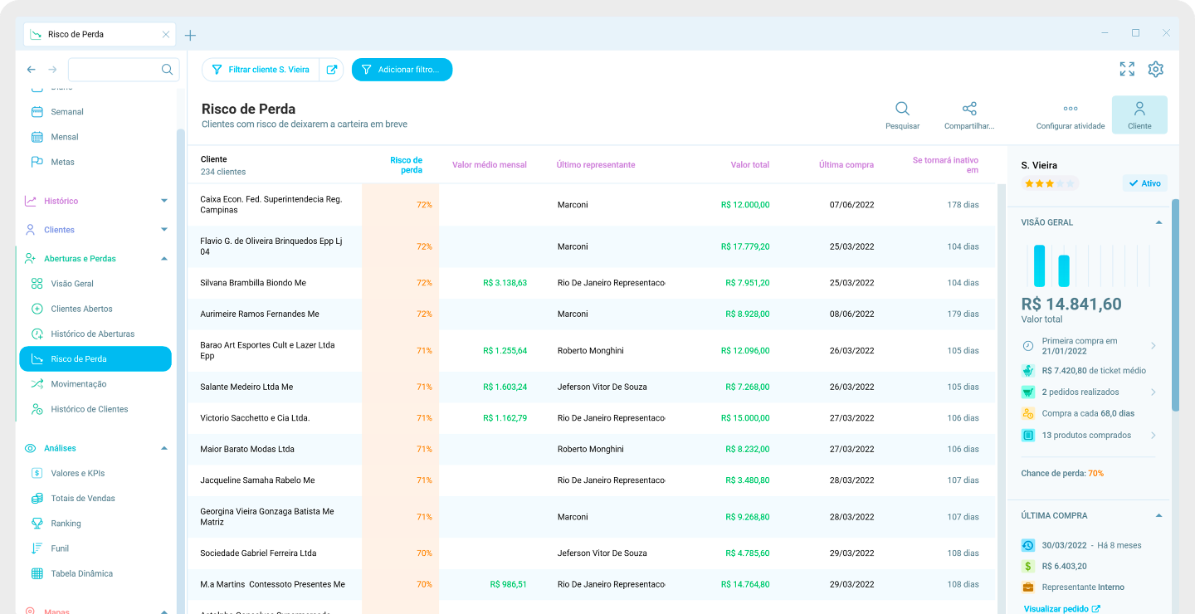Open Totais de Vendas
1195x614 pixels.
(x=73, y=499)
